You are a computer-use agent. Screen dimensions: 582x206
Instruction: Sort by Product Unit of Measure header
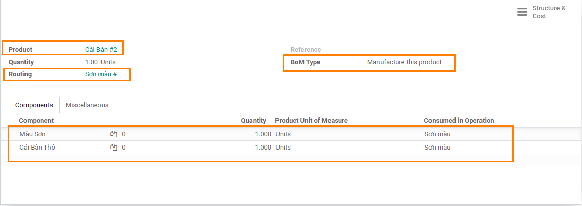click(x=311, y=121)
